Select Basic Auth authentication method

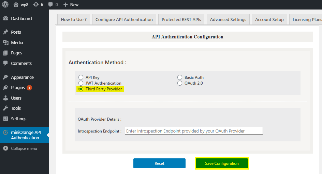point(180,77)
